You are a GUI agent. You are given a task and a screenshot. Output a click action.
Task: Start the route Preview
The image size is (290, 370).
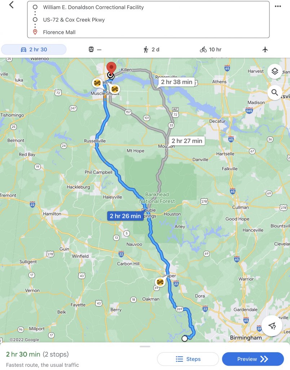253,359
